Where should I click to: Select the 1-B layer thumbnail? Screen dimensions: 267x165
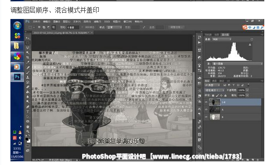pos(214,102)
